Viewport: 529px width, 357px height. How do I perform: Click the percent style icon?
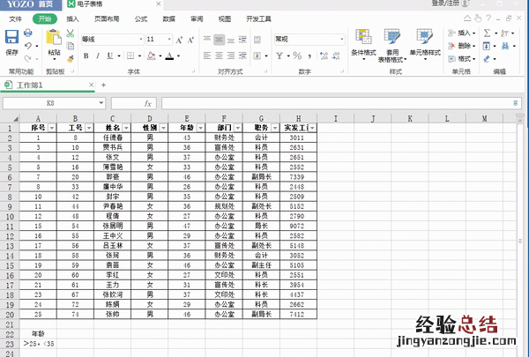pos(296,56)
